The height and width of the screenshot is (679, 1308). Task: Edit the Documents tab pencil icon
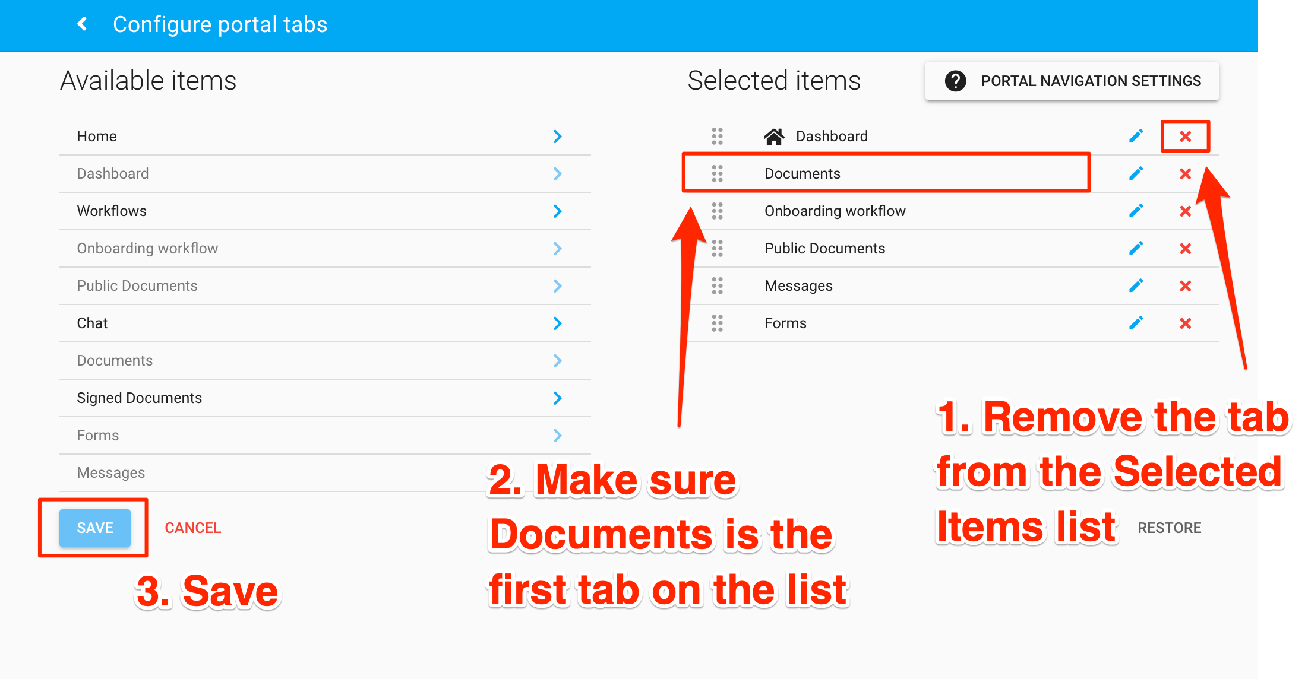(x=1136, y=173)
